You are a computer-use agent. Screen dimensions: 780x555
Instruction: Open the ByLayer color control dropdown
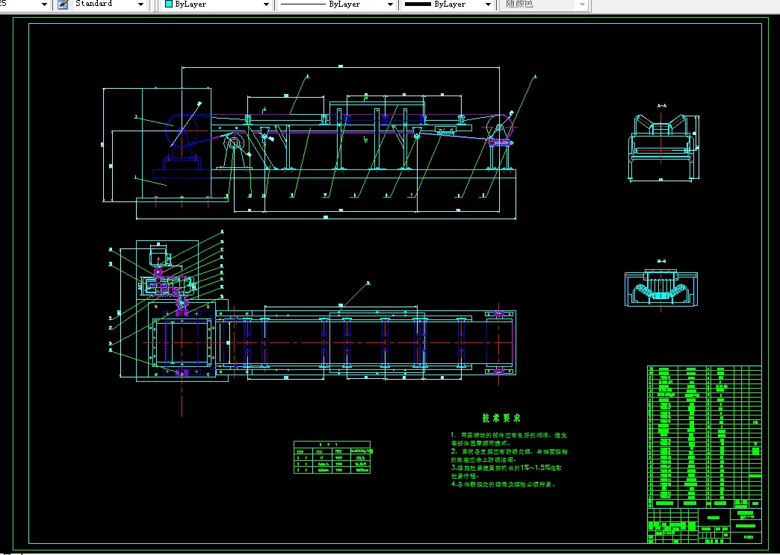[217, 4]
